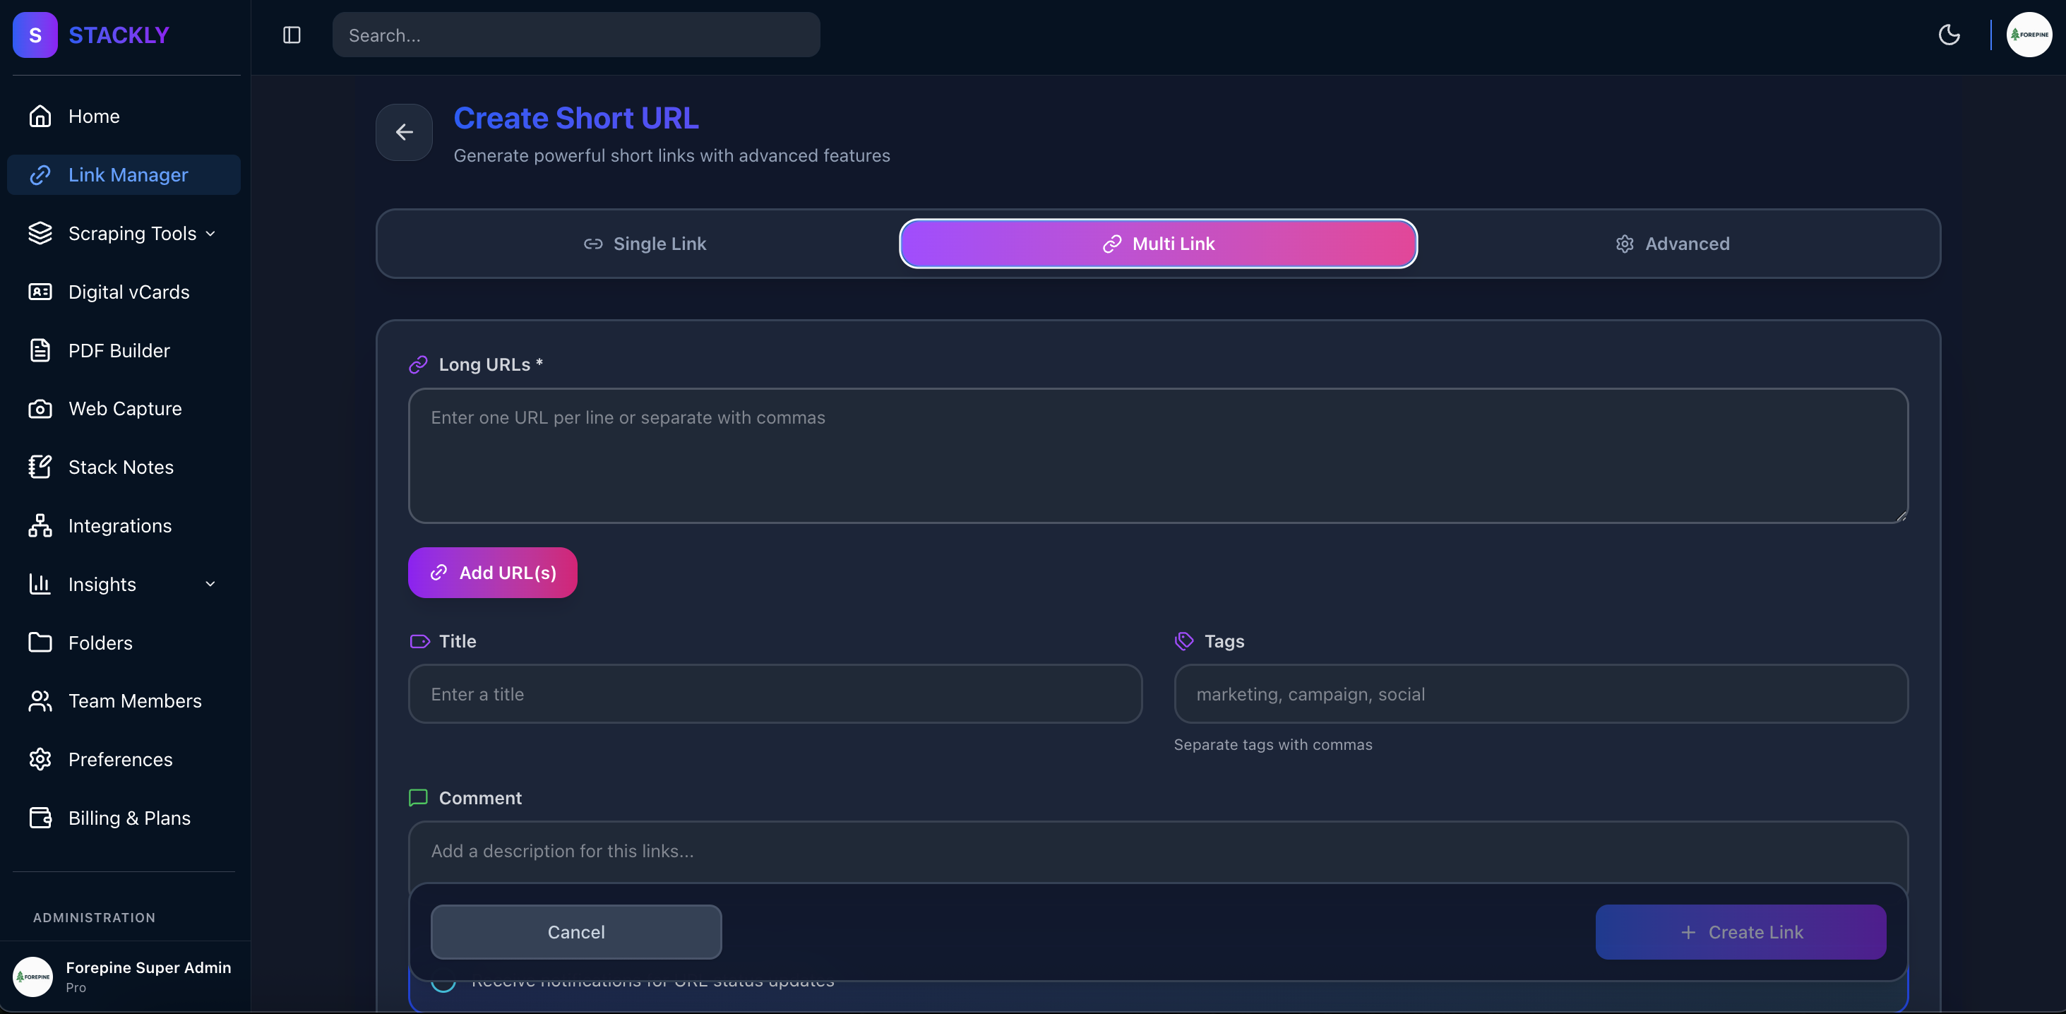Open Stack Notes
The width and height of the screenshot is (2066, 1014).
click(x=120, y=466)
